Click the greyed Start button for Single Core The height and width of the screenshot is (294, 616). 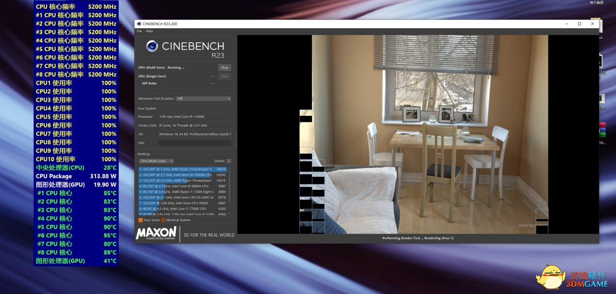pyautogui.click(x=224, y=76)
